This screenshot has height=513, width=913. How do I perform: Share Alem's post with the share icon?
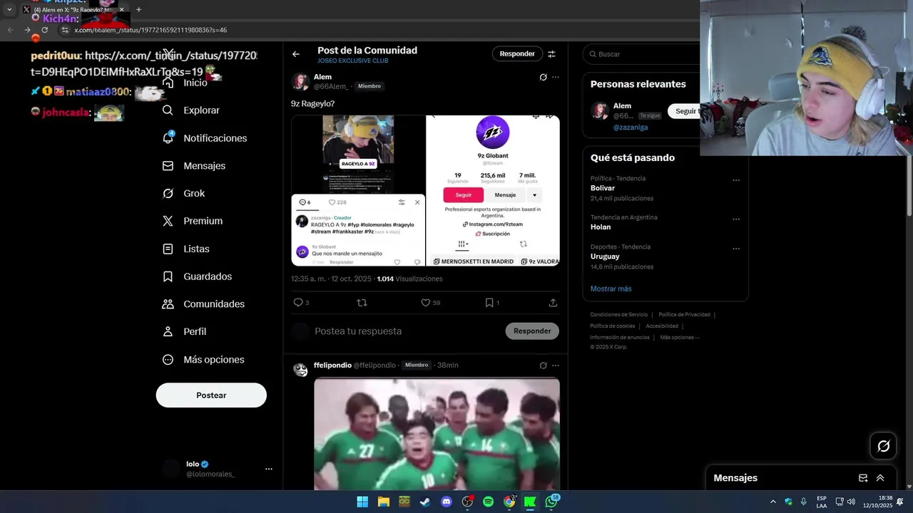pyautogui.click(x=553, y=303)
